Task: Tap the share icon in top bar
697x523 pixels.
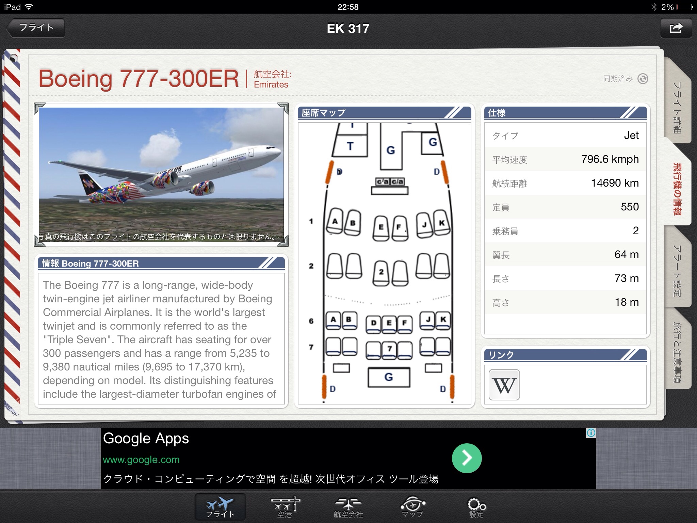Action: click(676, 28)
